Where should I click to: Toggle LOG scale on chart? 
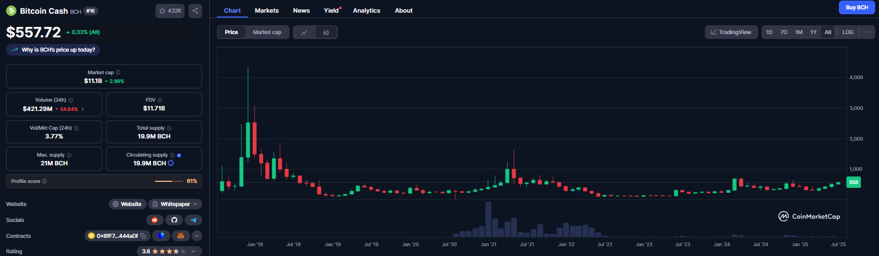click(x=848, y=32)
